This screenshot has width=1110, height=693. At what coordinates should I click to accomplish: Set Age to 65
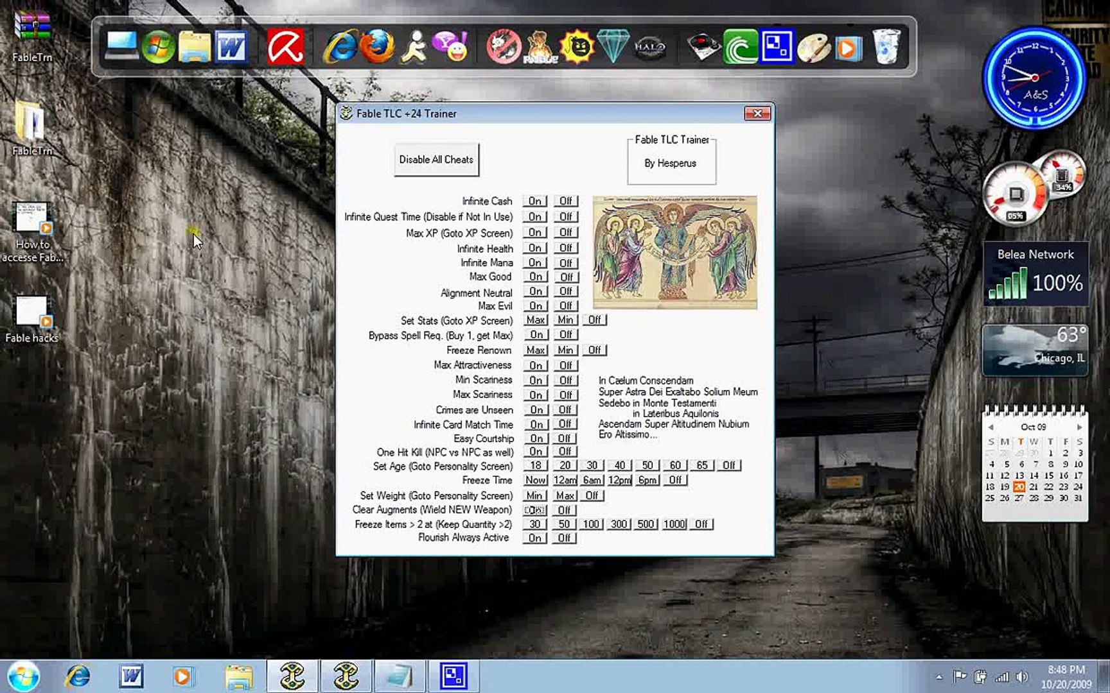tap(702, 465)
